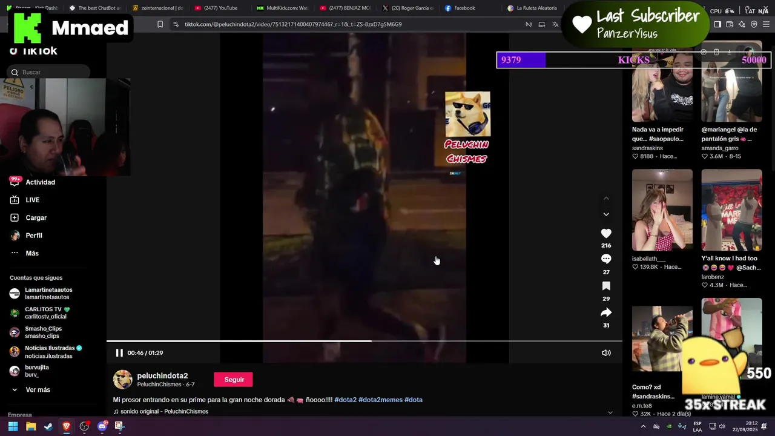Viewport: 775px width, 436px height.
Task: Go to previous video with up chevron
Action: [x=606, y=199]
